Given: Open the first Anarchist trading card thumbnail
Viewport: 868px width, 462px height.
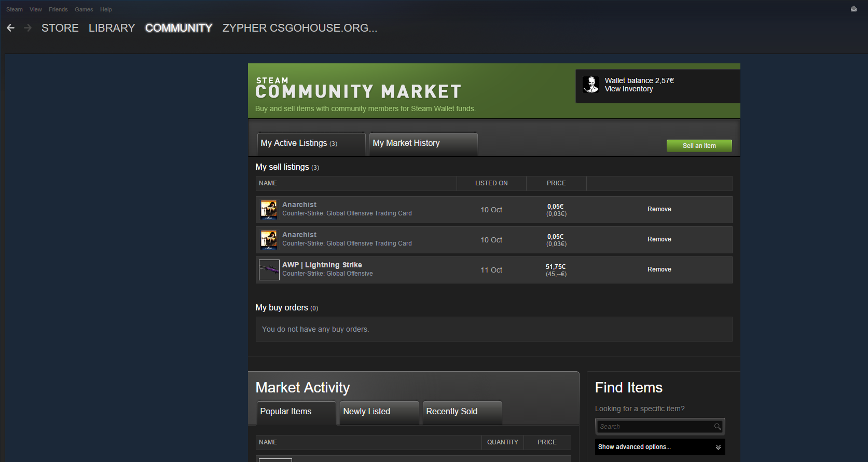Looking at the screenshot, I should click(269, 210).
